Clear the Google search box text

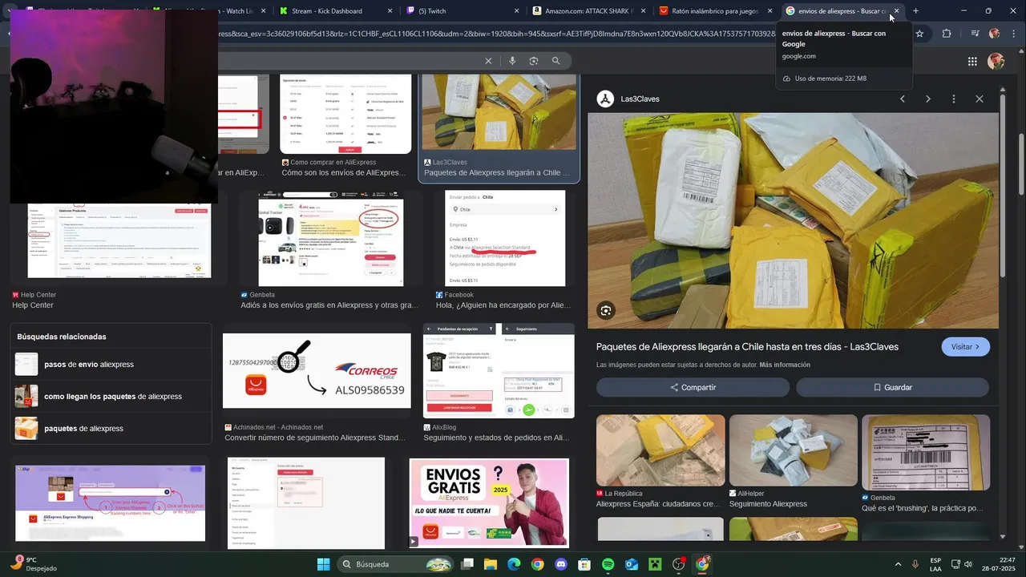click(488, 61)
